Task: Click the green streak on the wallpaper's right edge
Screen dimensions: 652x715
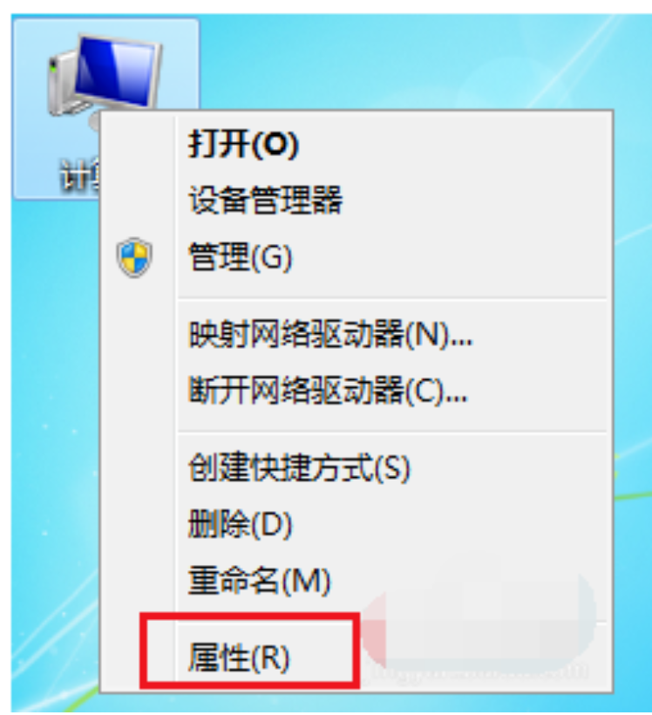Action: click(x=634, y=496)
